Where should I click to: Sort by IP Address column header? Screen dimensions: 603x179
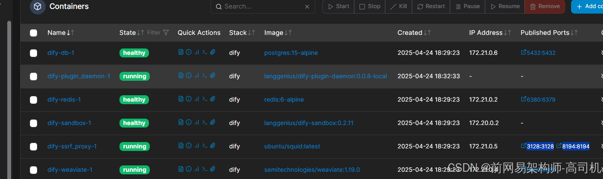point(490,33)
